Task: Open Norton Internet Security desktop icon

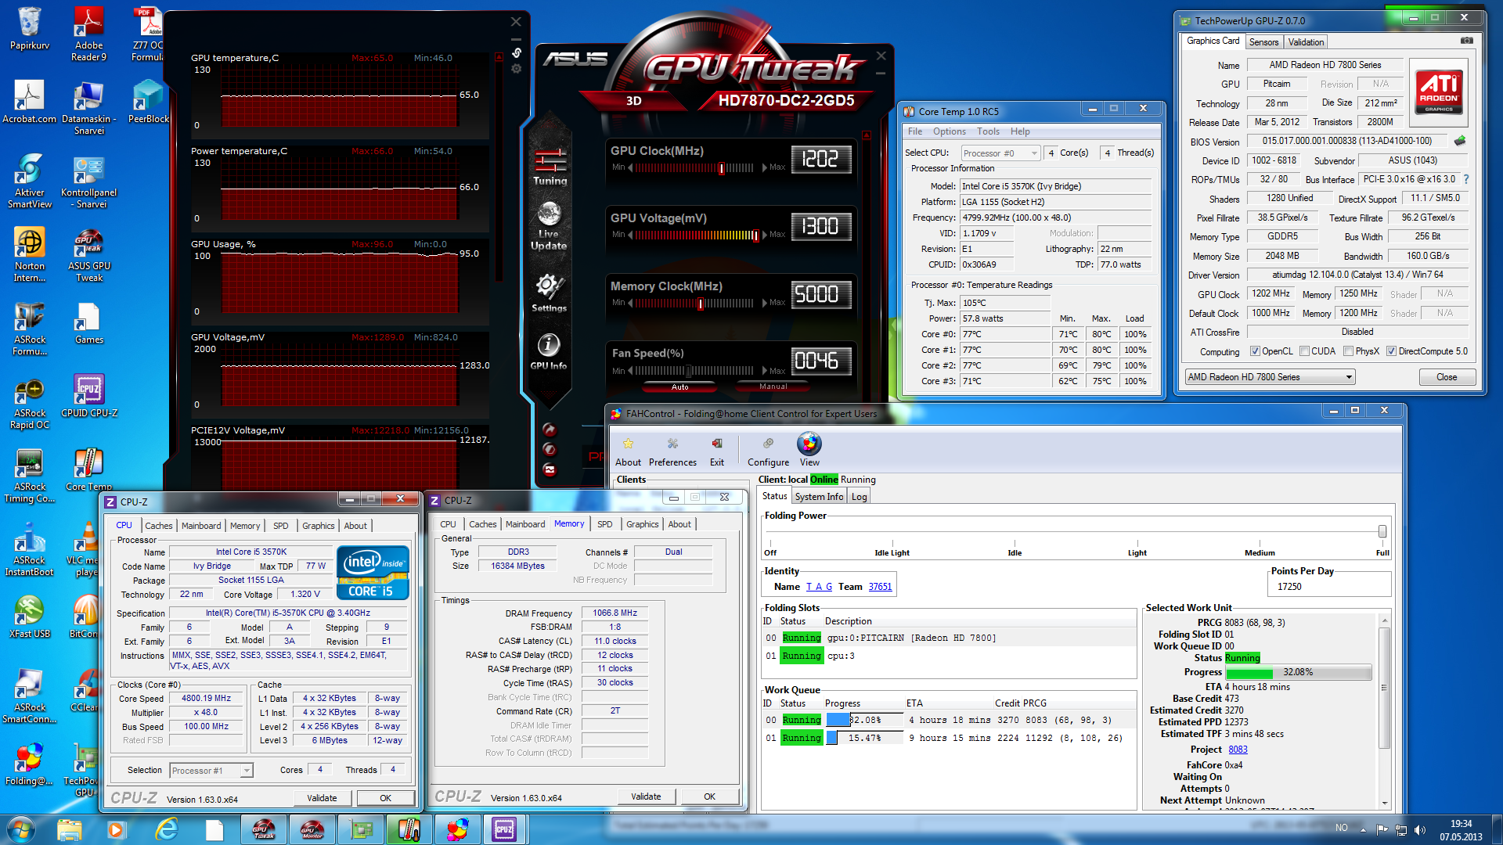Action: pos(30,255)
